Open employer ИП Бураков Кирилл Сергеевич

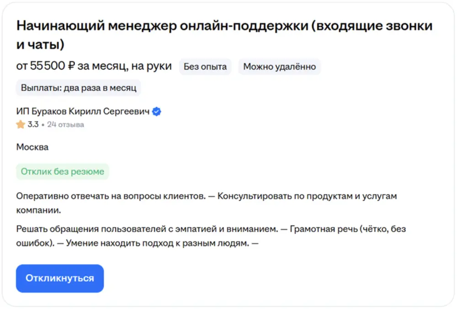click(x=83, y=112)
